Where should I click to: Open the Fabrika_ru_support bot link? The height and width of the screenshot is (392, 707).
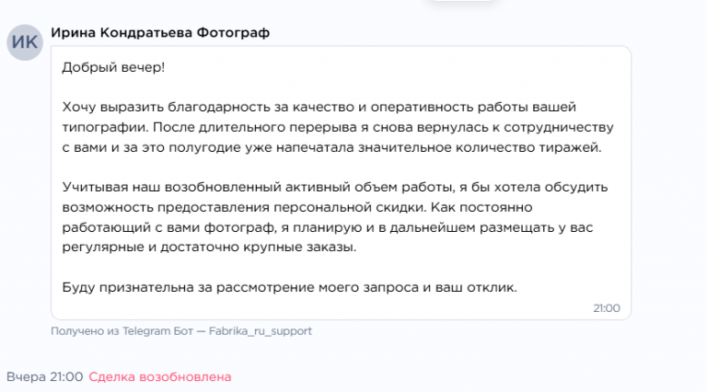[261, 331]
